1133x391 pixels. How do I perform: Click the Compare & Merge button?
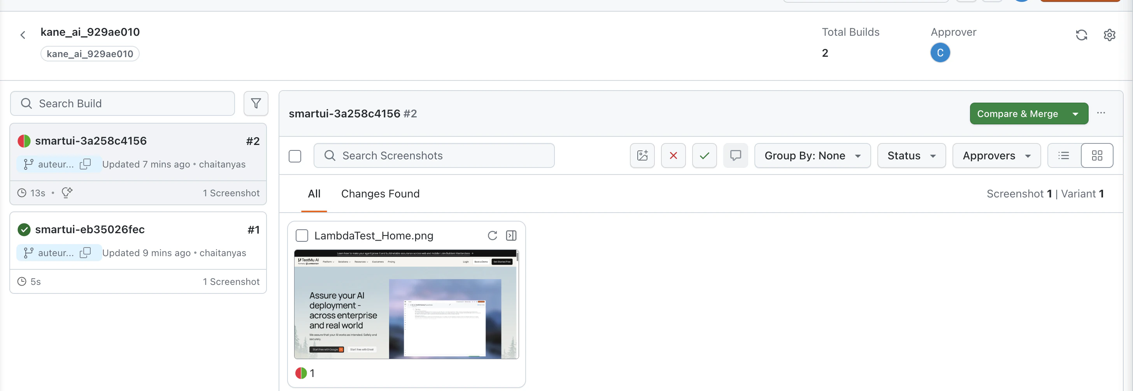click(x=1017, y=114)
